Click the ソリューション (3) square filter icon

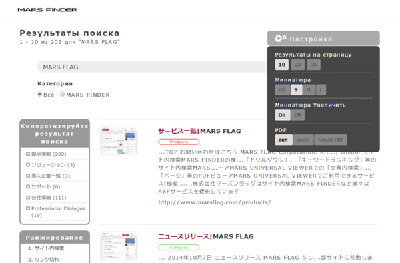pos(28,165)
